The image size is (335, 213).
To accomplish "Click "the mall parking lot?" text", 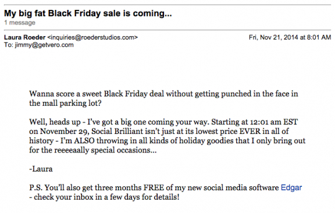I will (65, 103).
